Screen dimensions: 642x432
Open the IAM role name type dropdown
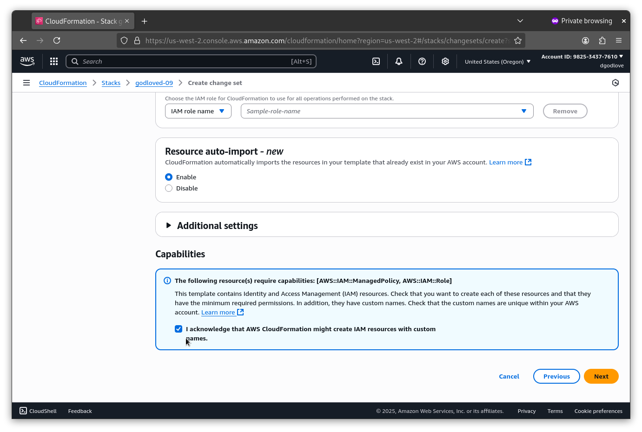point(198,111)
